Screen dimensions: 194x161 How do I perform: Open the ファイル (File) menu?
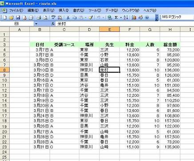pos(16,10)
